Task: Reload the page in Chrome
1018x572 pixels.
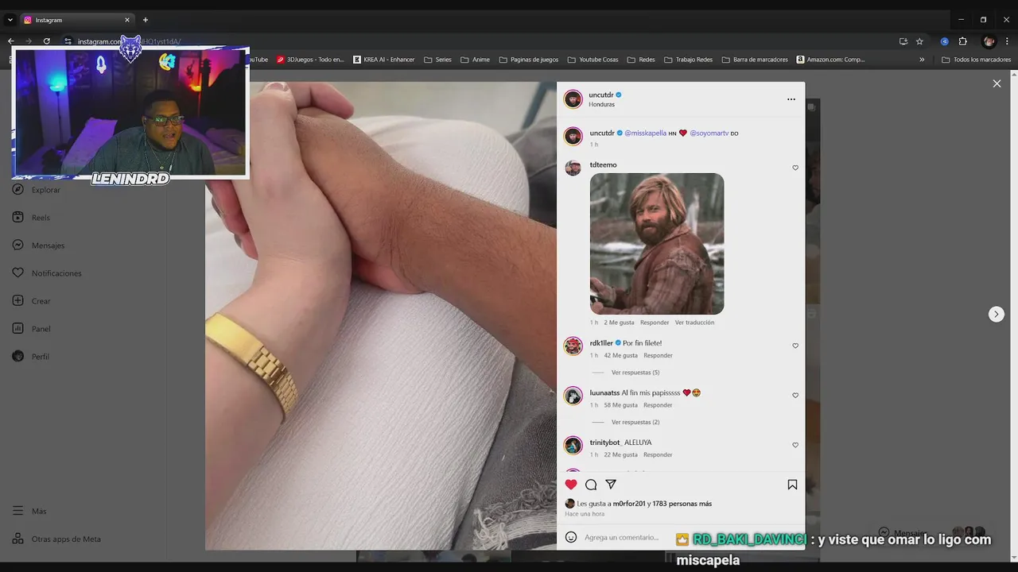Action: pos(46,41)
